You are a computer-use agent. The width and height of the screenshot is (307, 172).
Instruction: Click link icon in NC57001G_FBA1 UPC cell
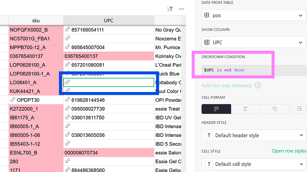point(68,38)
